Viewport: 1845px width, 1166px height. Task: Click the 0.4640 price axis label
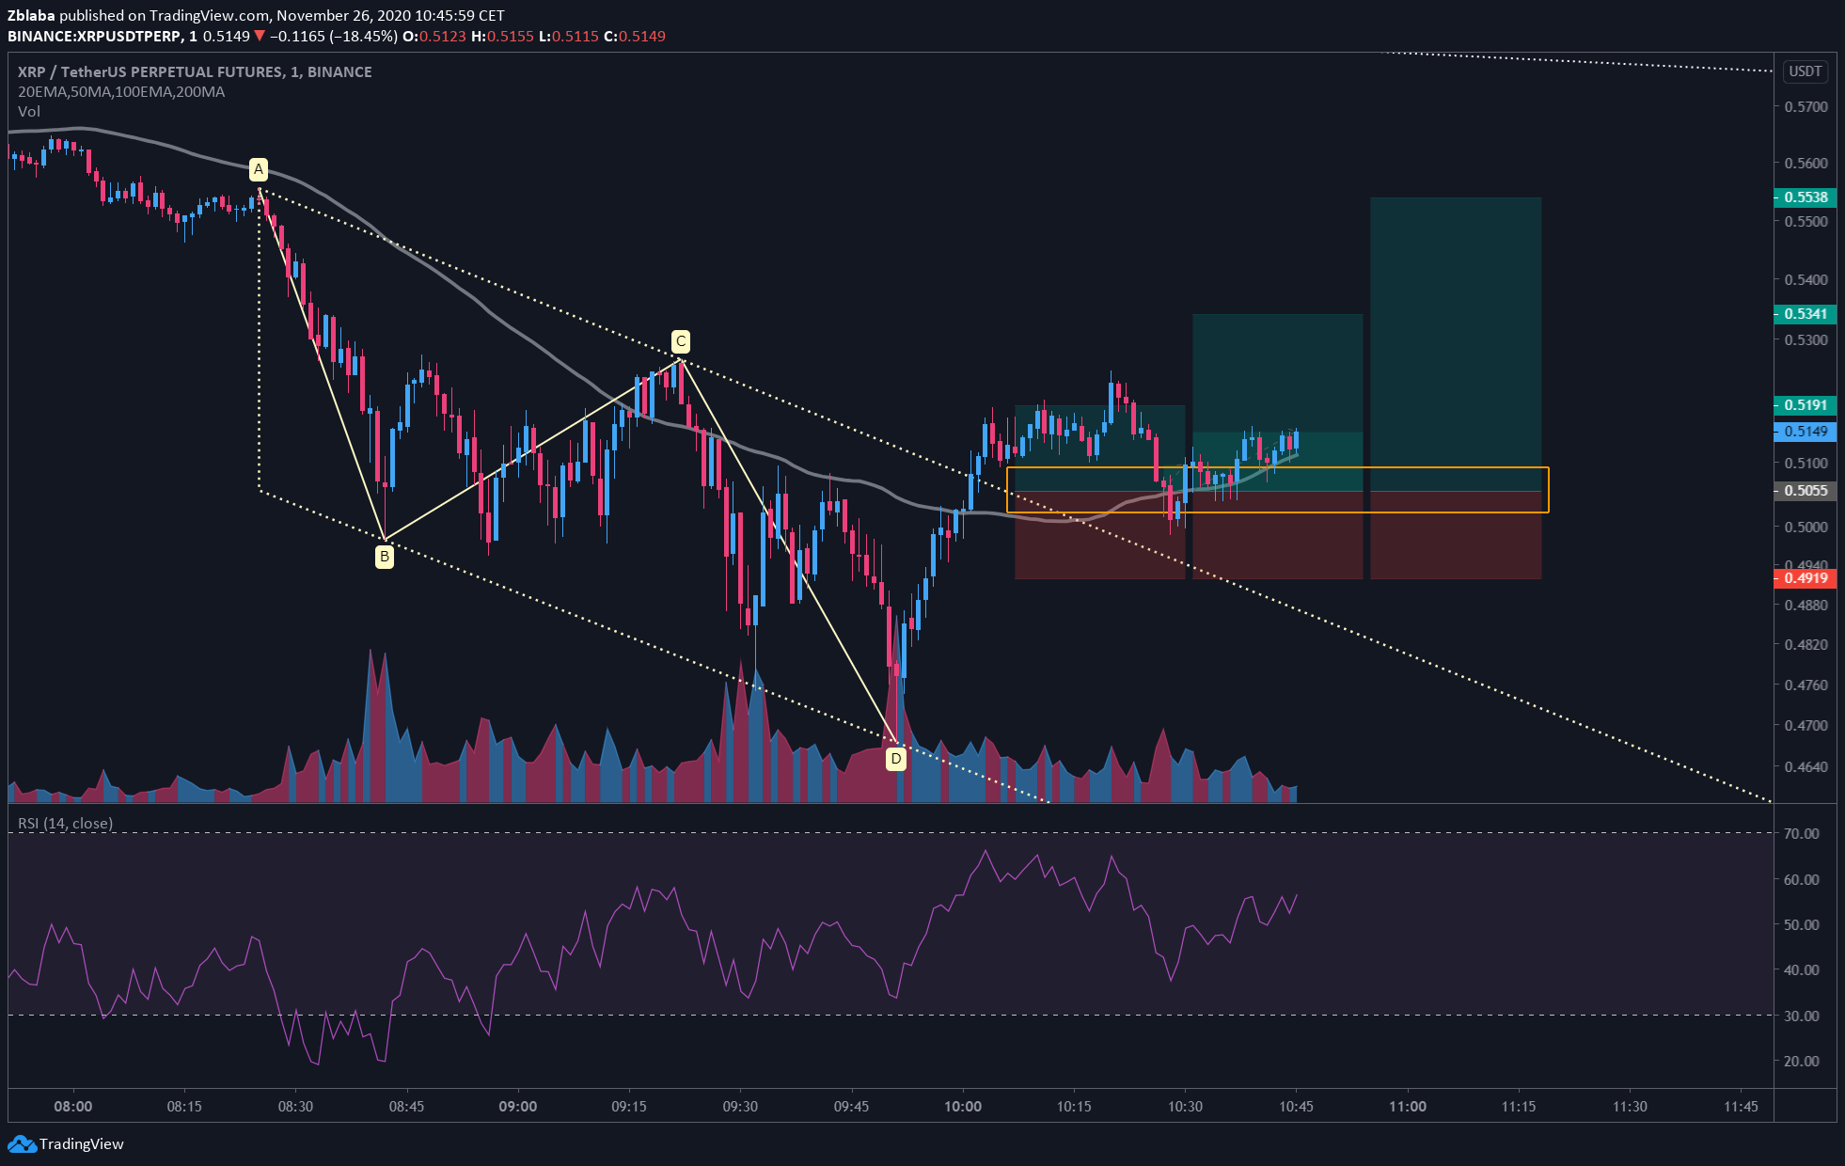(1806, 767)
